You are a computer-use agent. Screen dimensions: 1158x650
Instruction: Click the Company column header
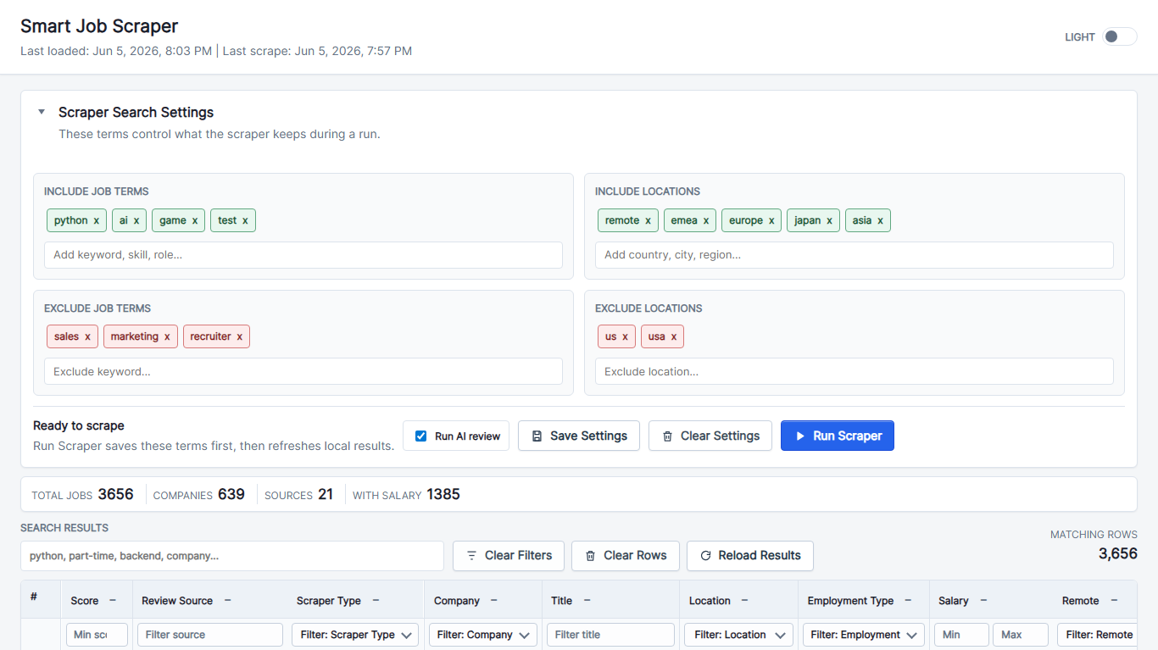457,601
